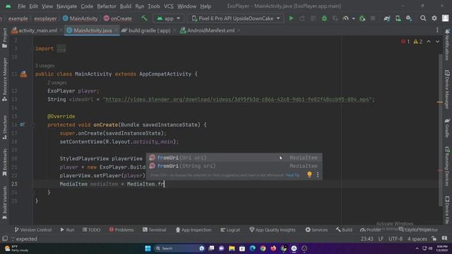Click the lightbulb icon in completion popup

click(309, 174)
